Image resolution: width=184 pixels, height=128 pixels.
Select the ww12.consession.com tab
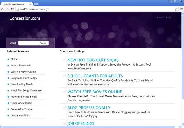click(16, 4)
